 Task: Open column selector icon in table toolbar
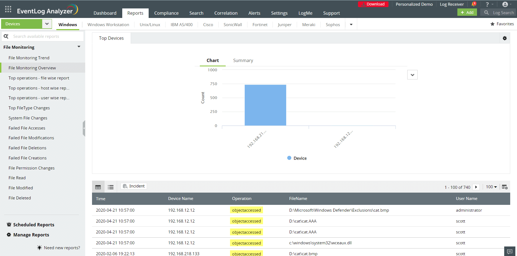(x=505, y=187)
